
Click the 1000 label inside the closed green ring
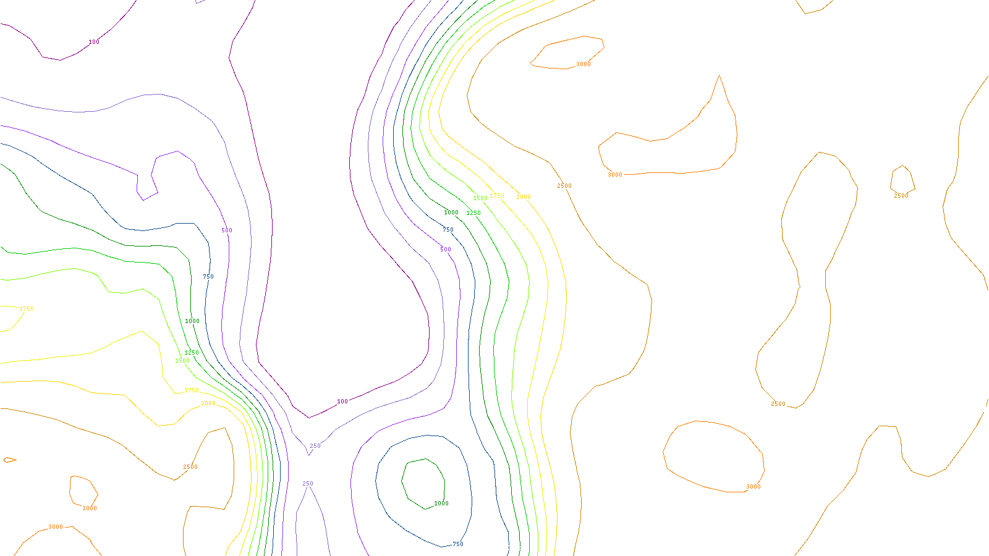[441, 503]
